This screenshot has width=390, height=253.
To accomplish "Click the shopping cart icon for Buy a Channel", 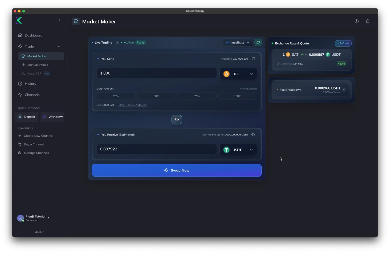I will click(x=20, y=144).
